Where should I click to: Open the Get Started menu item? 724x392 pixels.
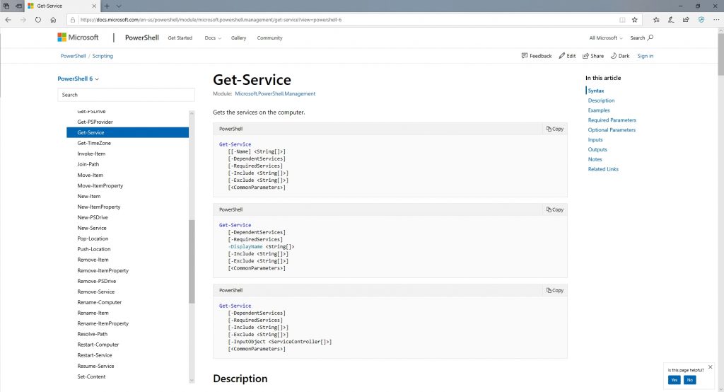point(180,38)
